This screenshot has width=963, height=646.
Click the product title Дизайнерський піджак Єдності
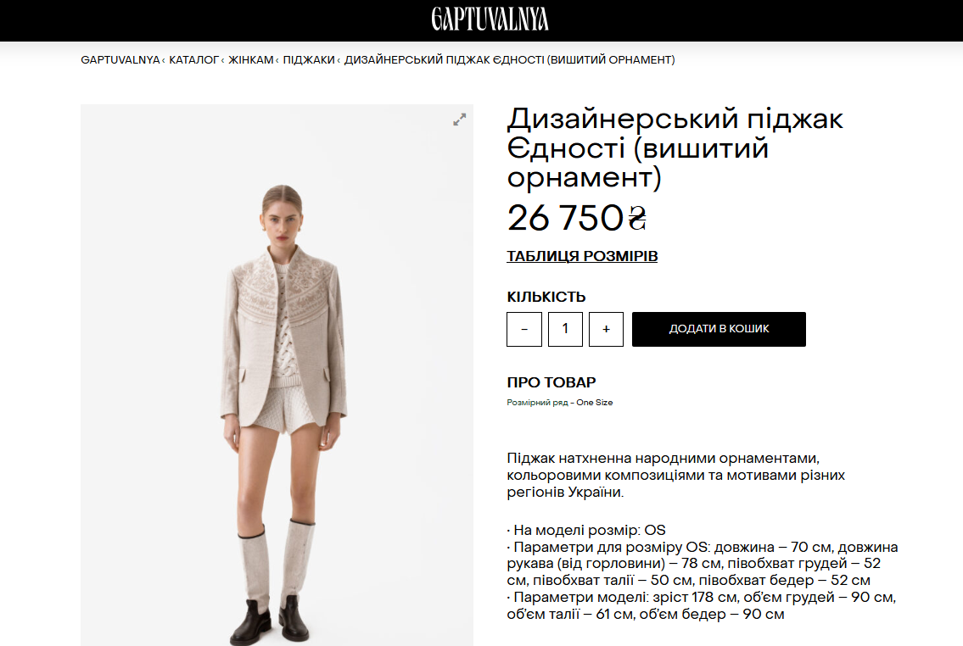(675, 148)
